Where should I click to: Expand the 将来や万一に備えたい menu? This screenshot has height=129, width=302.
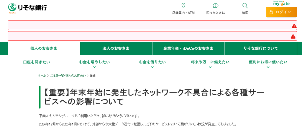point(210,62)
